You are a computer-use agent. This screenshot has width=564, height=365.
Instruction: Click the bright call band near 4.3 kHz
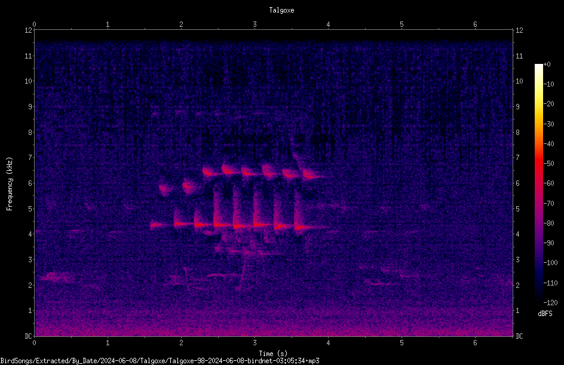point(230,225)
